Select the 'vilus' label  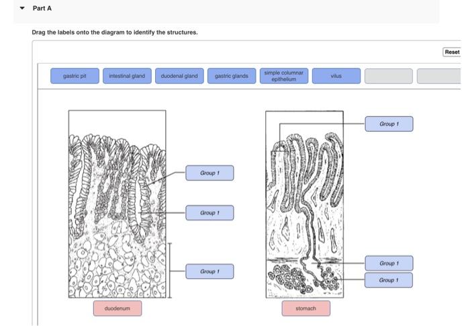point(336,76)
